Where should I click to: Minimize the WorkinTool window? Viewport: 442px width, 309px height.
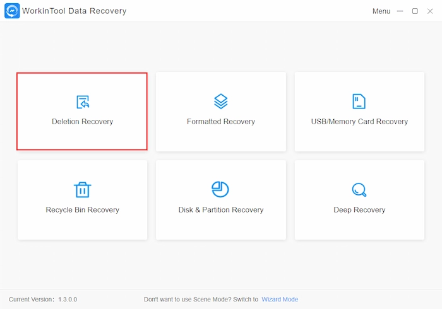(x=400, y=11)
